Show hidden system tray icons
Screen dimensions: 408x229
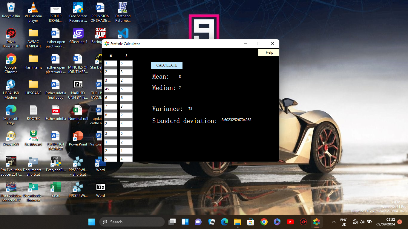coord(333,222)
